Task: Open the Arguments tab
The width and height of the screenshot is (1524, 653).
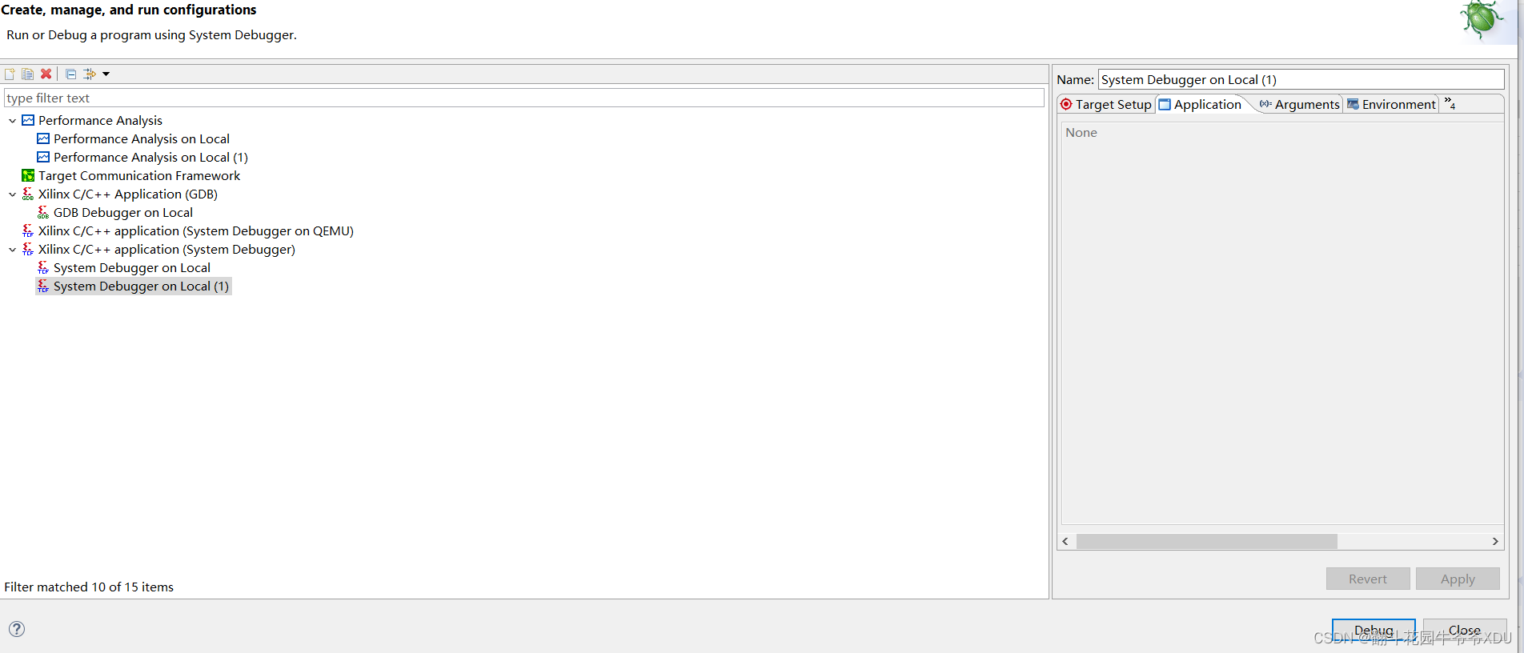Action: [x=1299, y=104]
